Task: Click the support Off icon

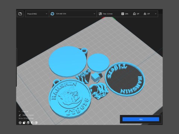Action: coord(134,14)
